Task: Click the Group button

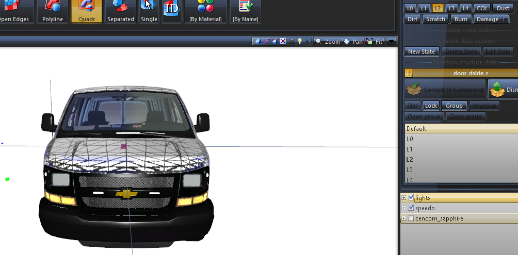Action: 454,106
